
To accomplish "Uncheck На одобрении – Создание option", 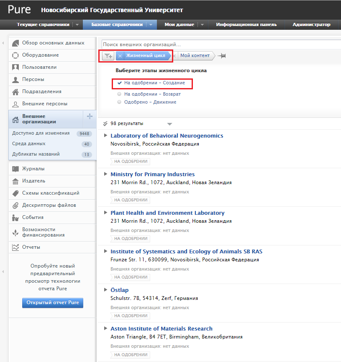I will pyautogui.click(x=120, y=83).
